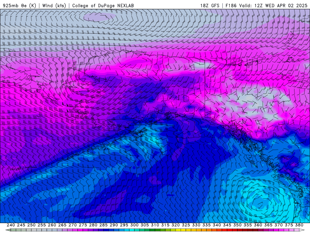Click the '925mb θe (K)' title label

pyautogui.click(x=19, y=5)
